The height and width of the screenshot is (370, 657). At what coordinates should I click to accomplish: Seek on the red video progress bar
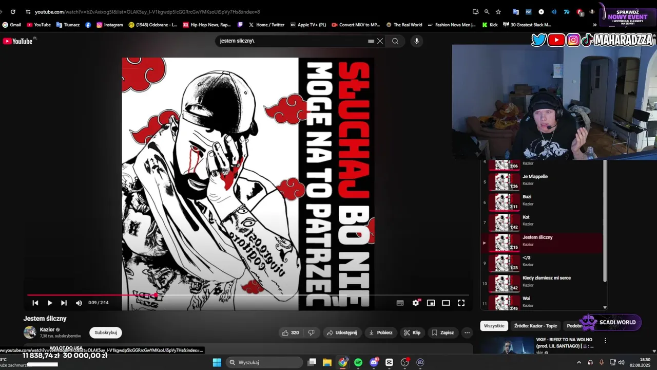coord(248,295)
